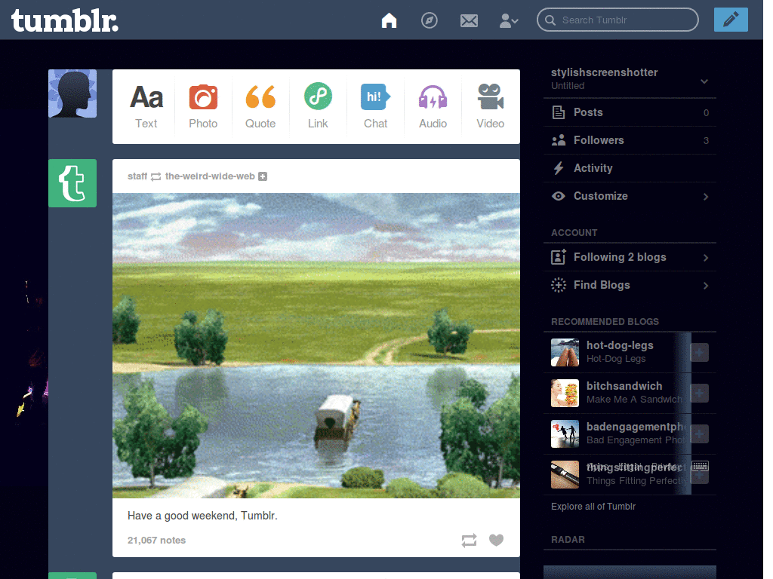This screenshot has height=579, width=773.
Task: Expand the Customize chevron arrow
Action: coord(706,197)
